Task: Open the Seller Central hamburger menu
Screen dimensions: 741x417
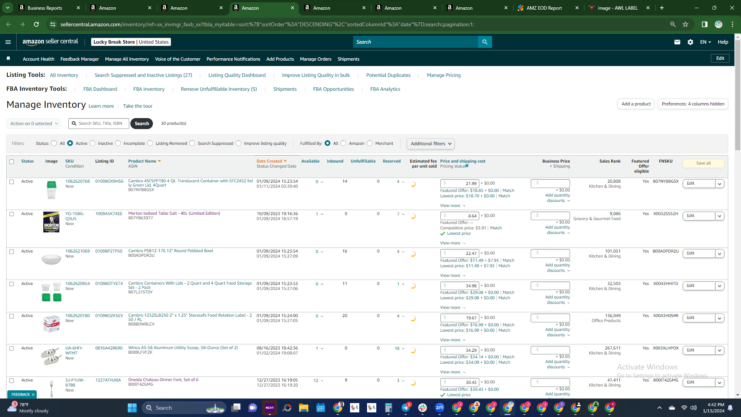Action: point(8,42)
